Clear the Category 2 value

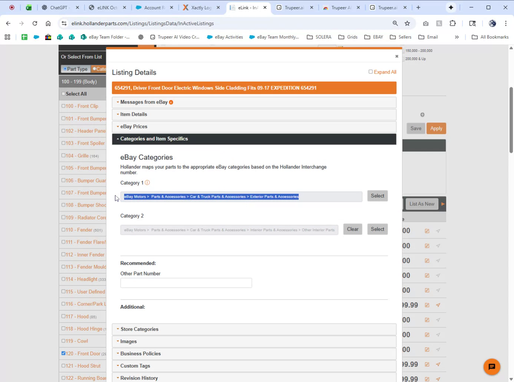click(353, 229)
